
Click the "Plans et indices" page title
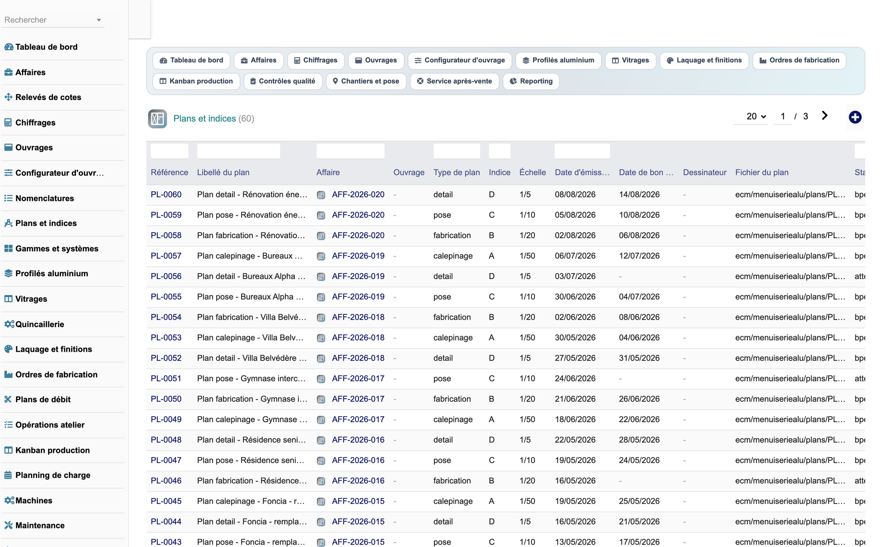point(204,119)
